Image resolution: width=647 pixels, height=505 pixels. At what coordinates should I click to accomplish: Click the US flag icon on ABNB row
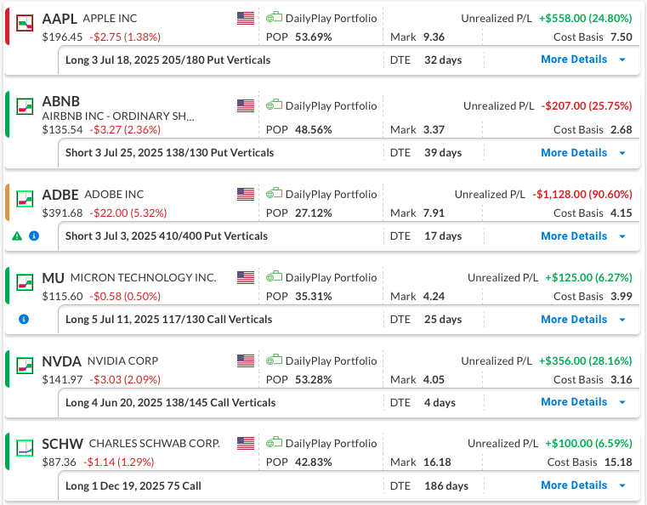[246, 106]
